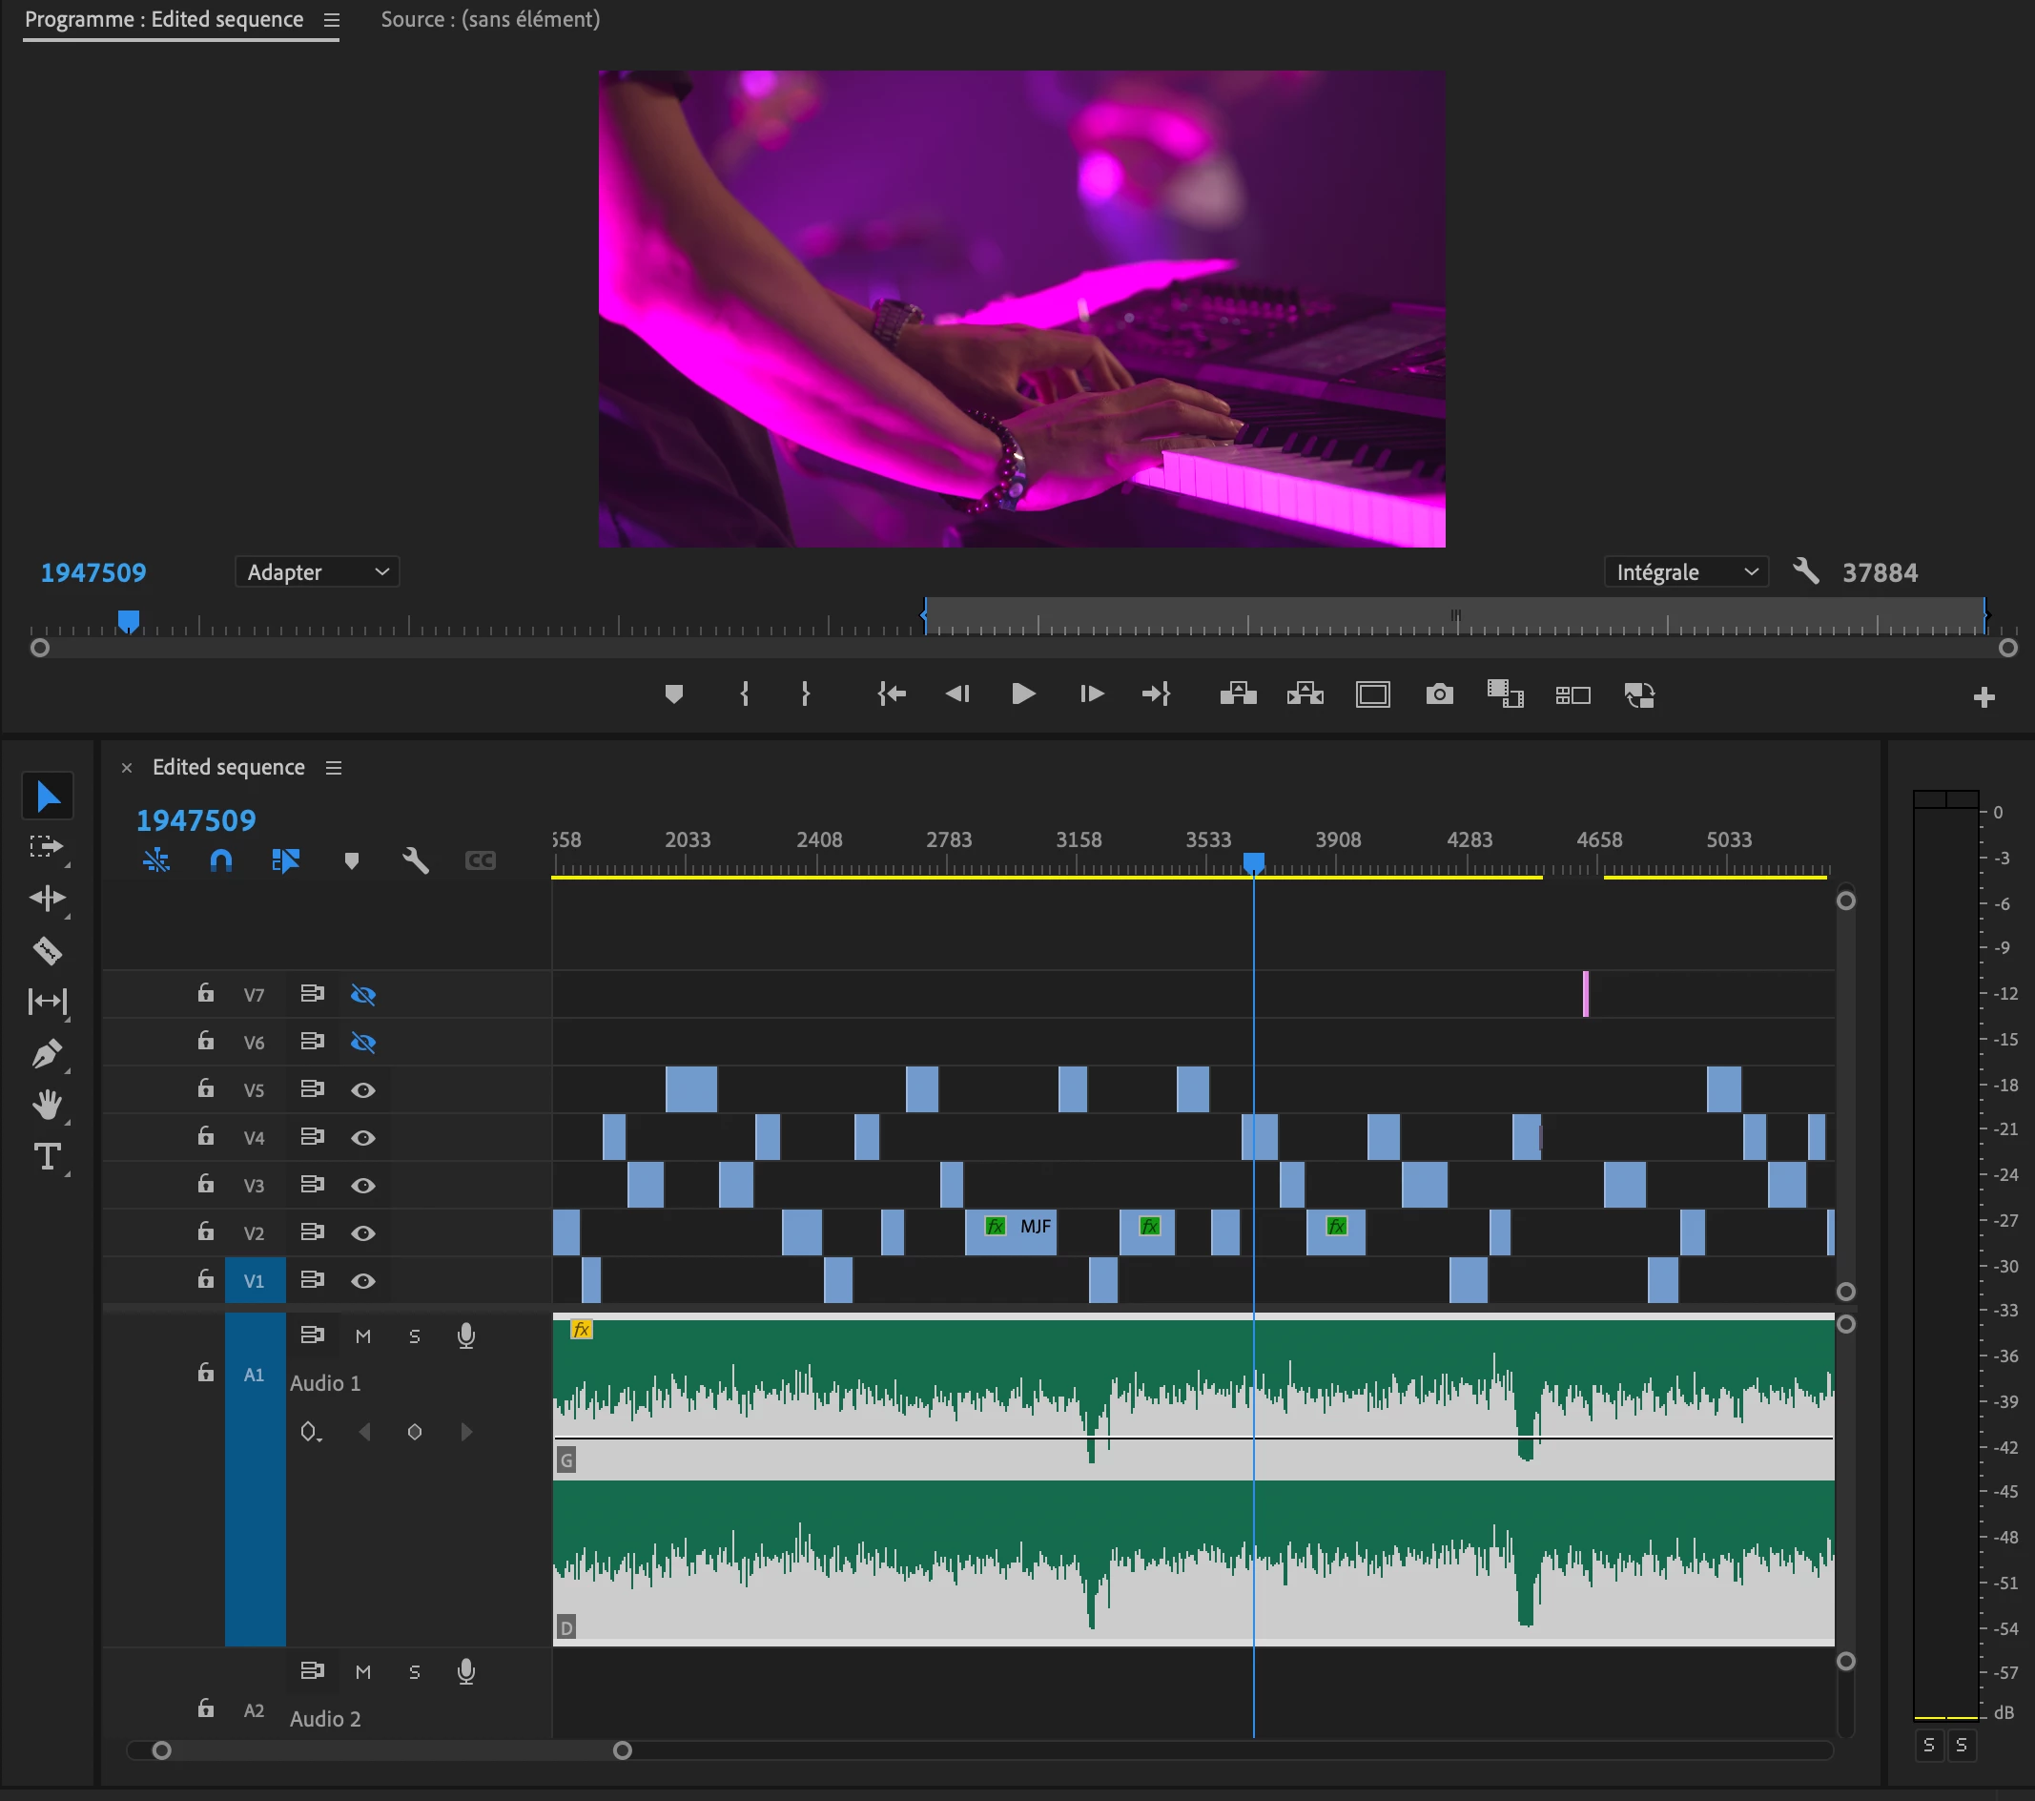The image size is (2035, 1801).
Task: Click the Lift button in Program monitor
Action: [x=1238, y=694]
